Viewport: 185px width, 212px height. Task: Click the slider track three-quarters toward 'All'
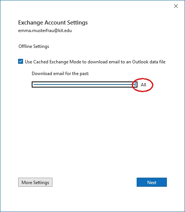pos(110,84)
